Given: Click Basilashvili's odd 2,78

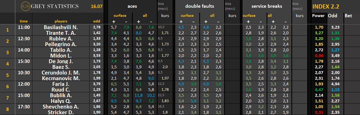Looking at the screenshot, I should pyautogui.click(x=97, y=27).
